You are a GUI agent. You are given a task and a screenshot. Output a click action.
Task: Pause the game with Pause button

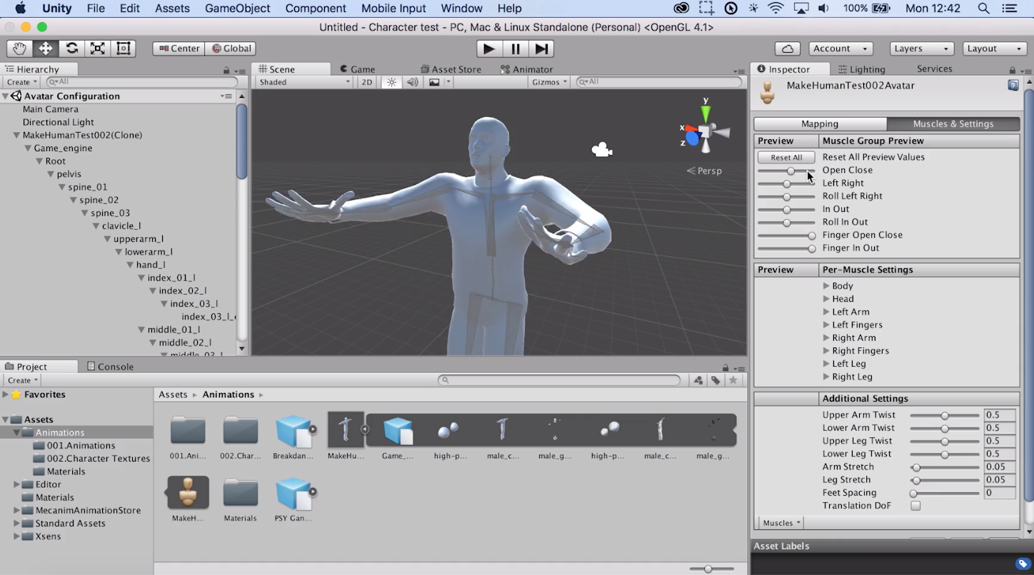(x=515, y=49)
